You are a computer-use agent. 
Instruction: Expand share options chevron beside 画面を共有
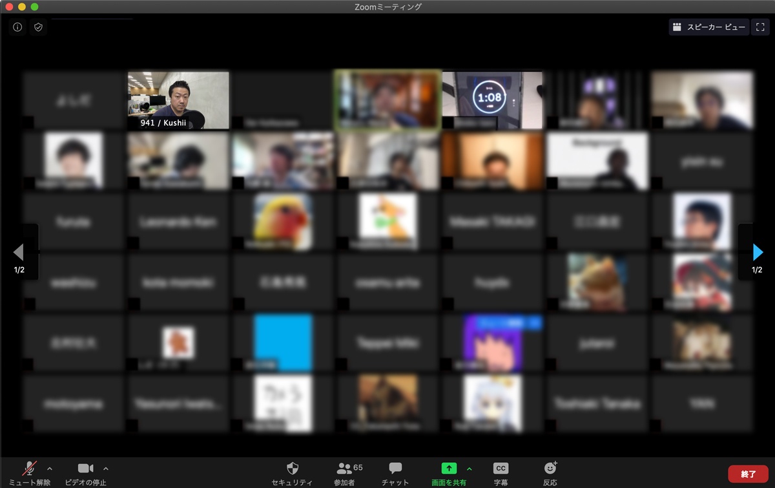(470, 468)
